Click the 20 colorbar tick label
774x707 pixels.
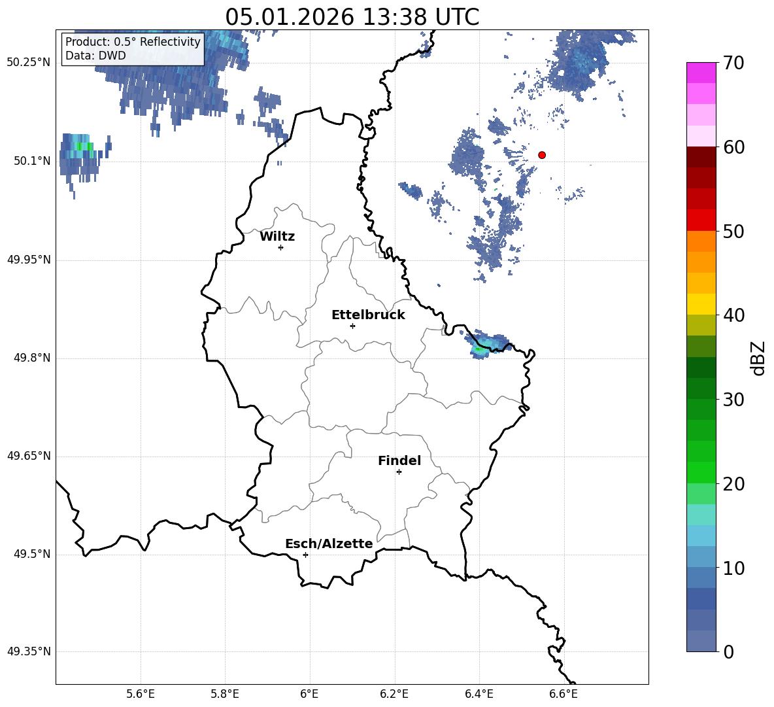[x=733, y=484]
